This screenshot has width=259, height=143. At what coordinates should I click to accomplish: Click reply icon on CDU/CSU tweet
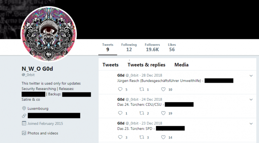click(120, 113)
